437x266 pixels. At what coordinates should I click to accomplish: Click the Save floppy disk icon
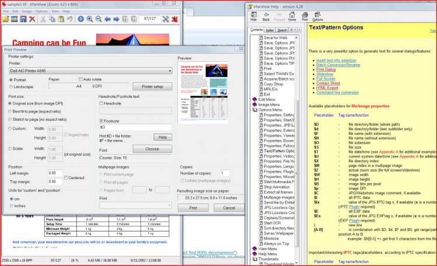pyautogui.click(x=23, y=19)
